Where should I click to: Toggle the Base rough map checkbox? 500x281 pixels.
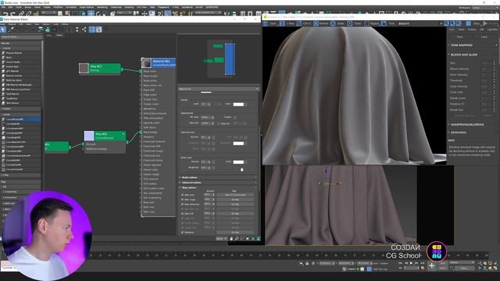(182, 200)
